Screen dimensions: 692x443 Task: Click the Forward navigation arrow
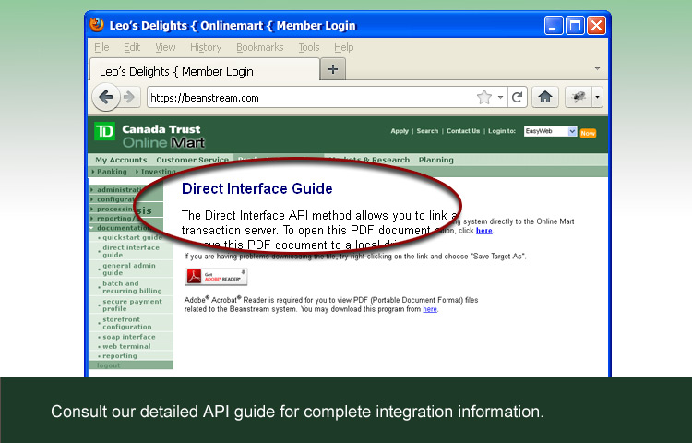(x=129, y=97)
